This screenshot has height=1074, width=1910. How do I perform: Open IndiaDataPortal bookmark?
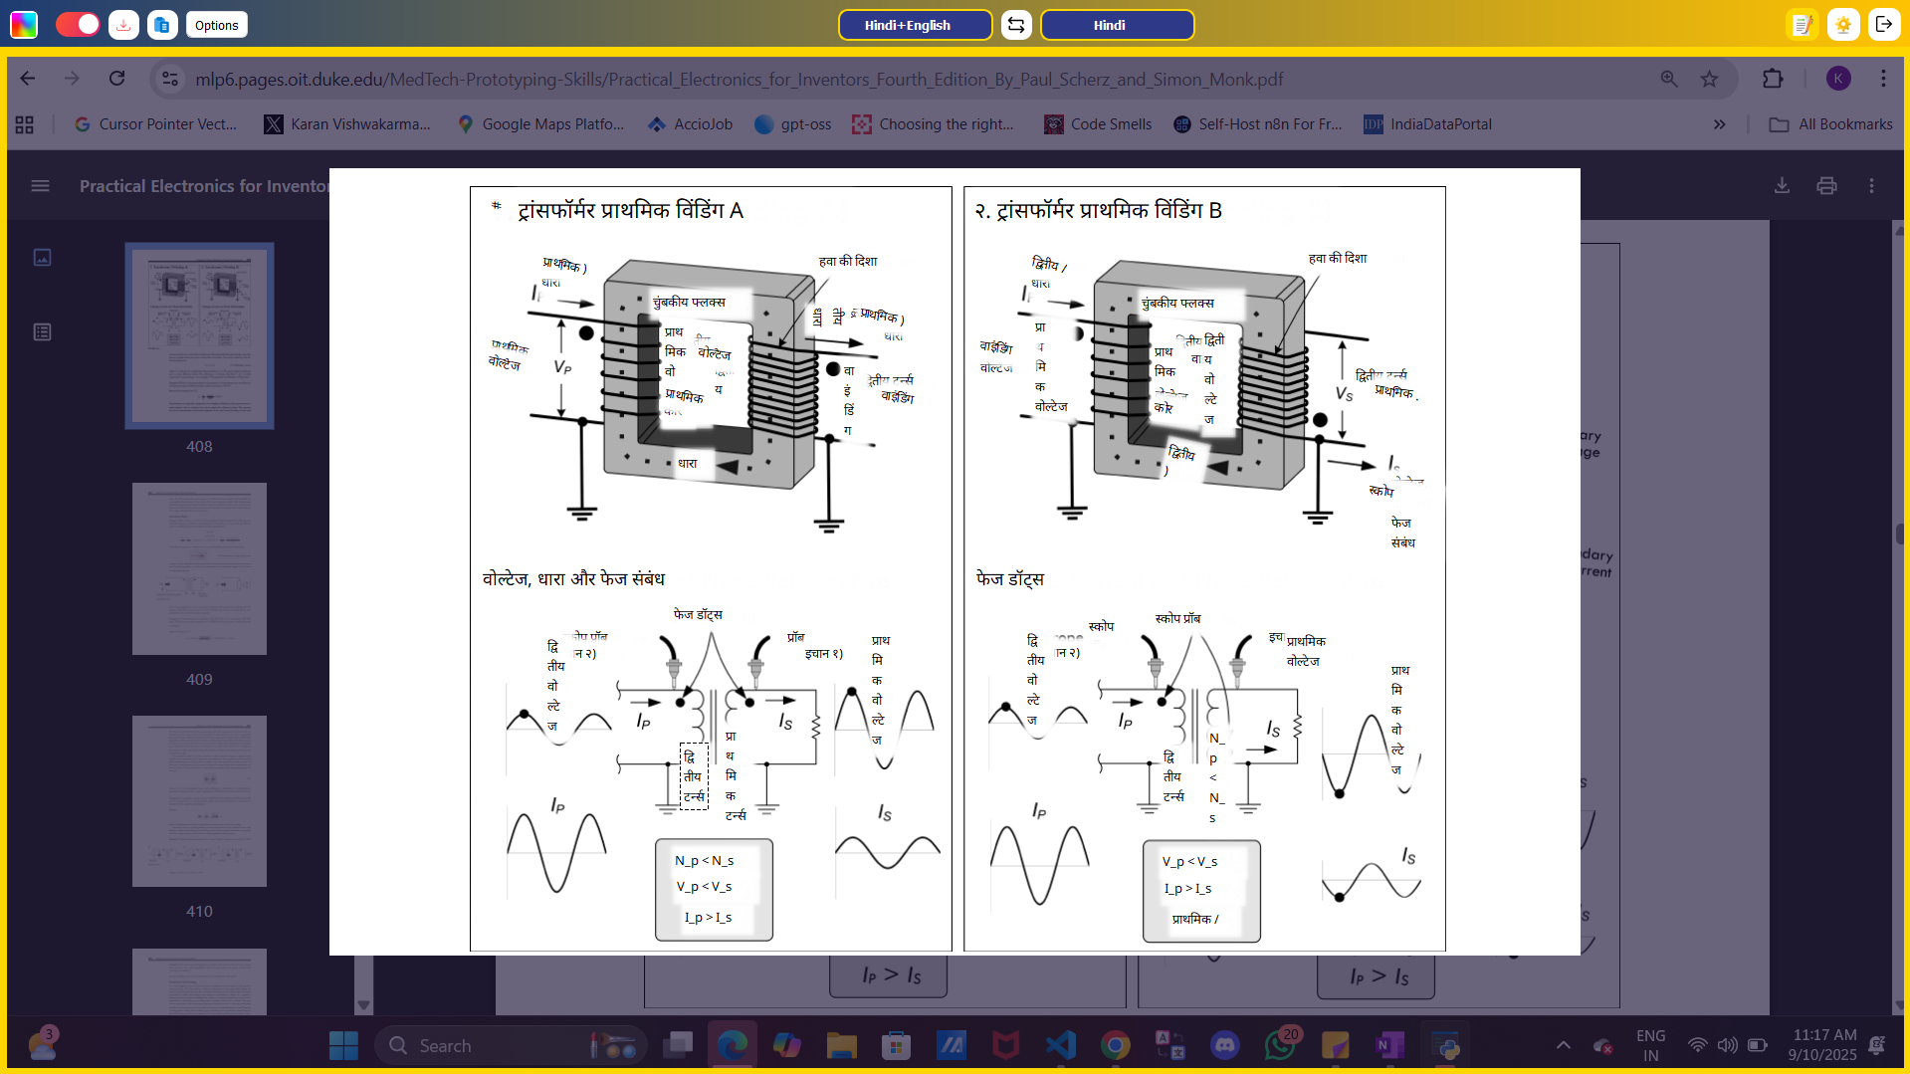coord(1428,124)
